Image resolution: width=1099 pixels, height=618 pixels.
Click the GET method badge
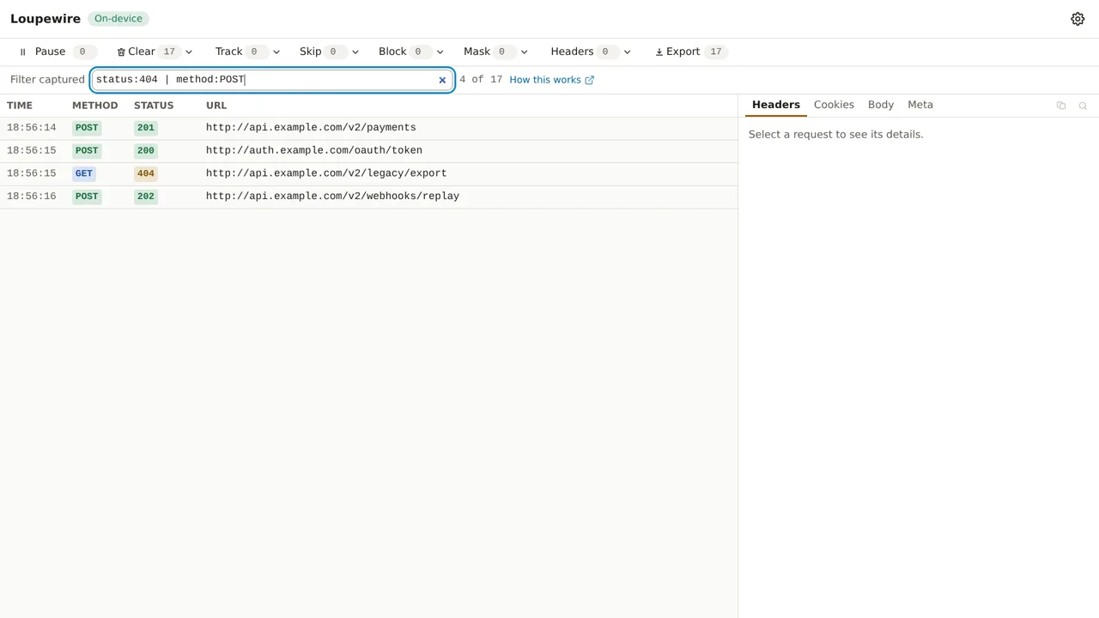83,173
